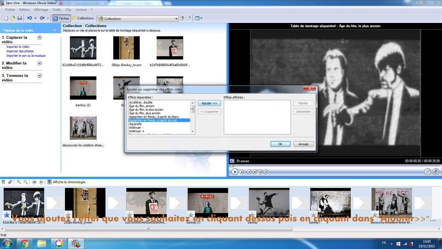Screen dimensions: 442x249
Task: Play the preview with the Play button
Action: (235, 172)
